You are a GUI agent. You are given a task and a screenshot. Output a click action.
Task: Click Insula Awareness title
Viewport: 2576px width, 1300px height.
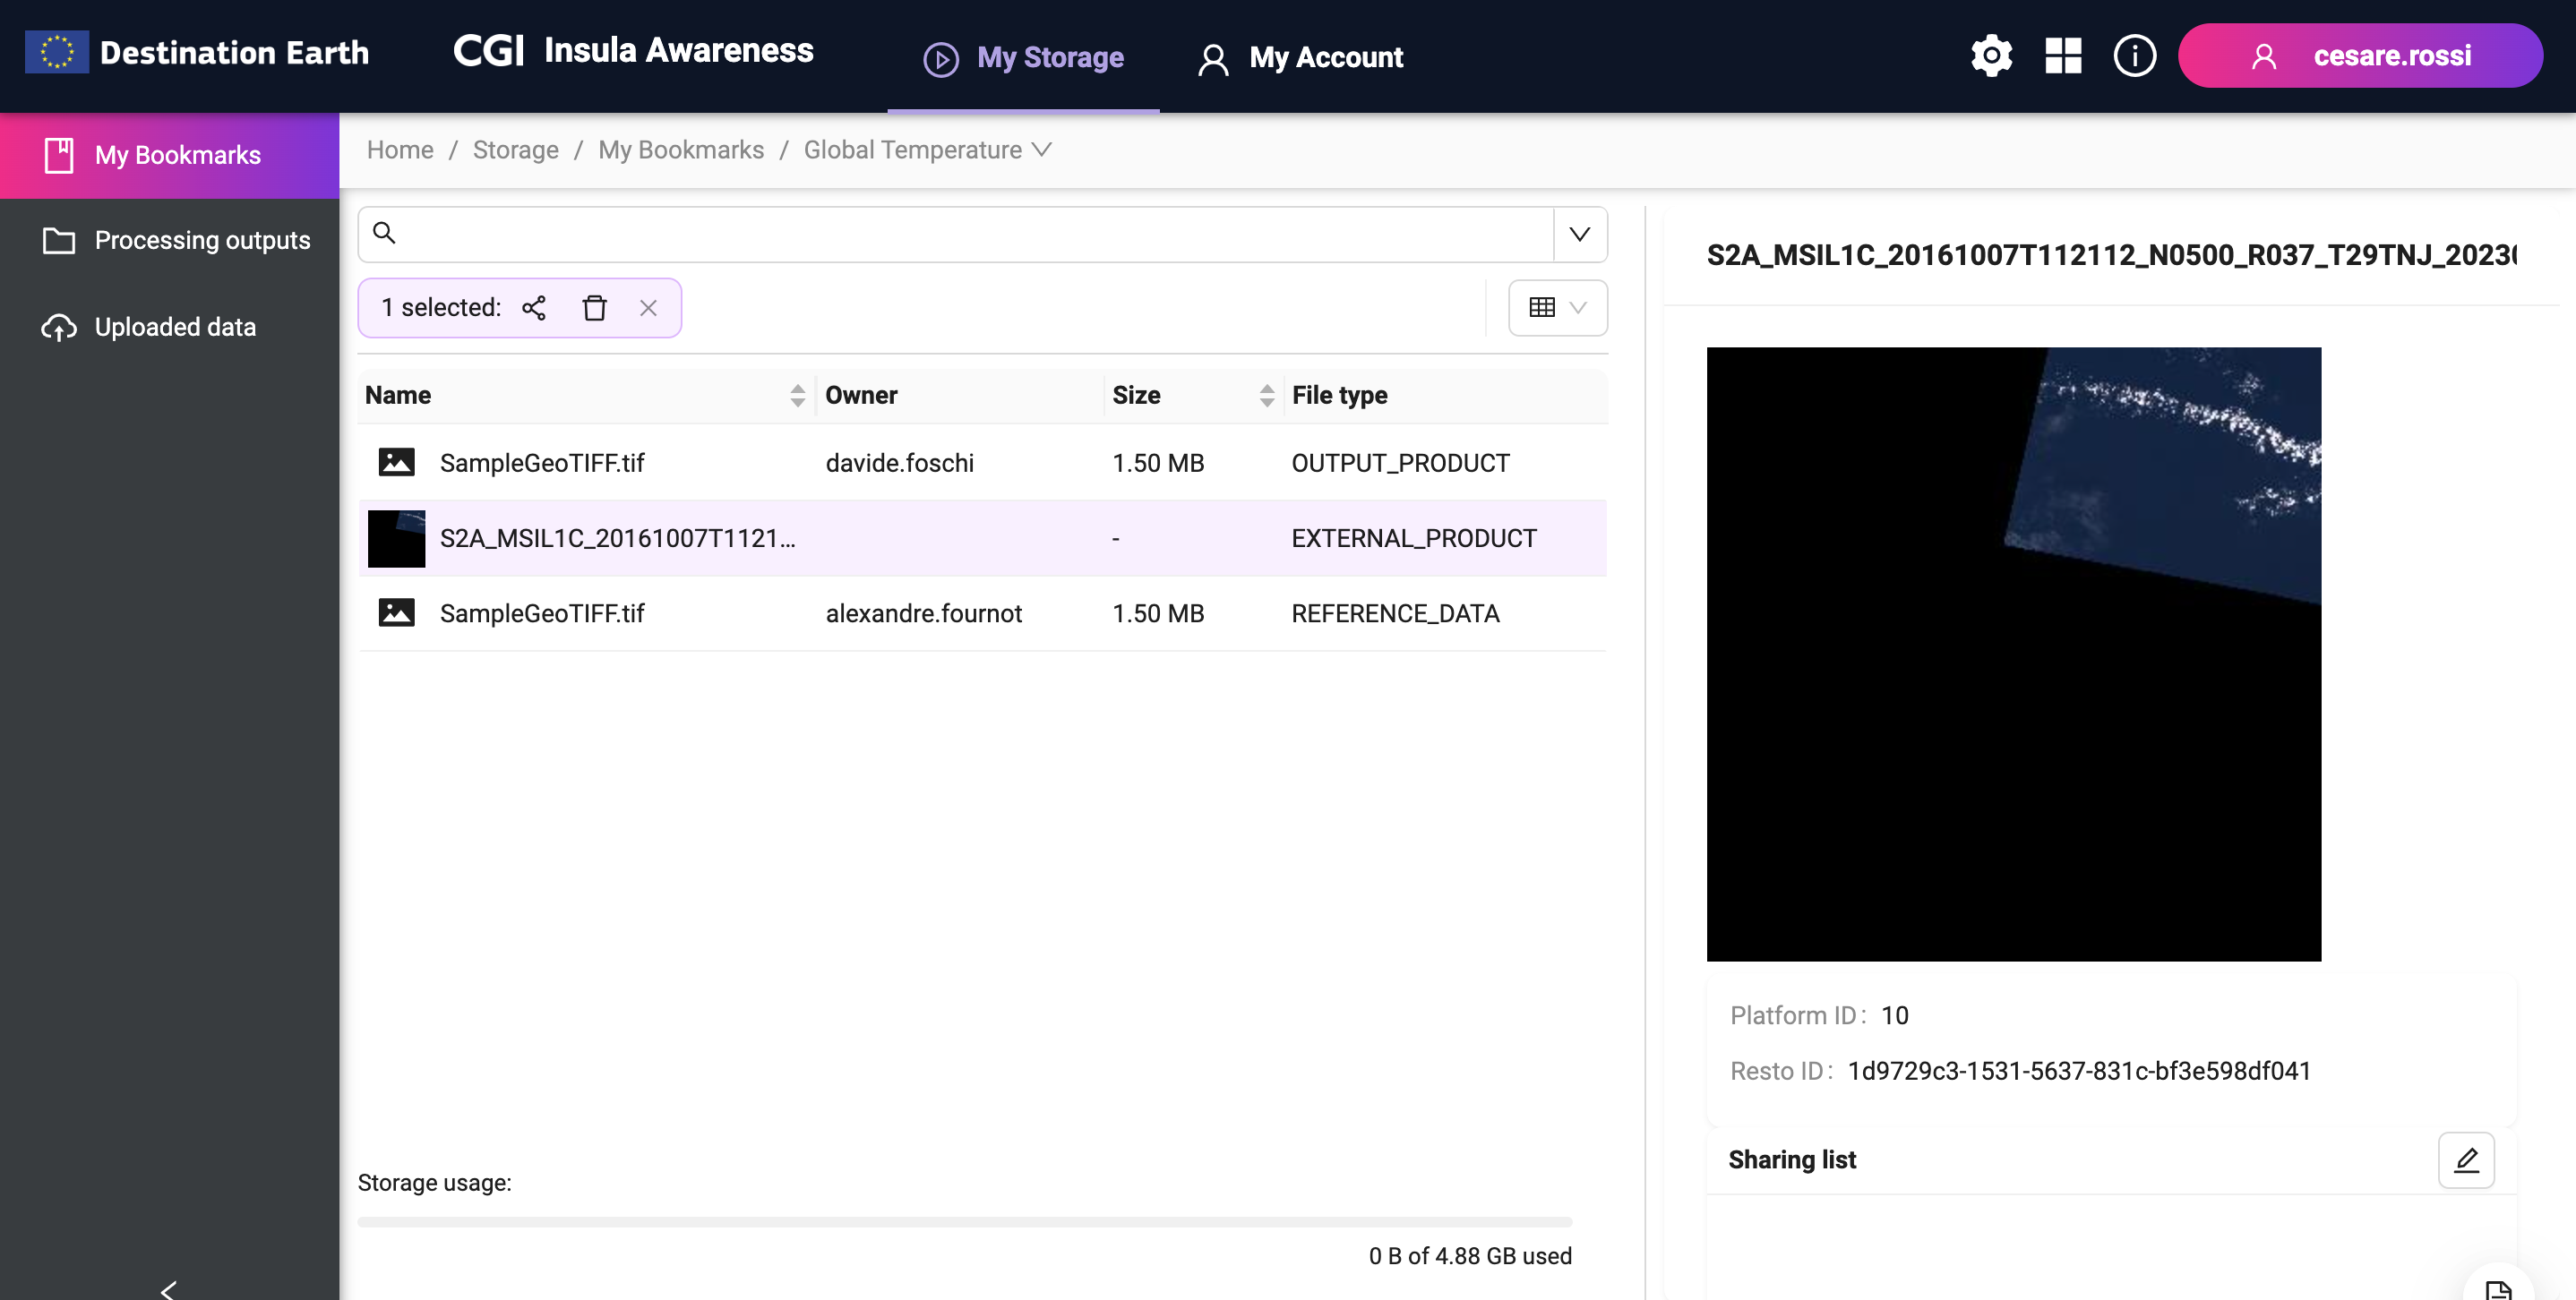(679, 50)
